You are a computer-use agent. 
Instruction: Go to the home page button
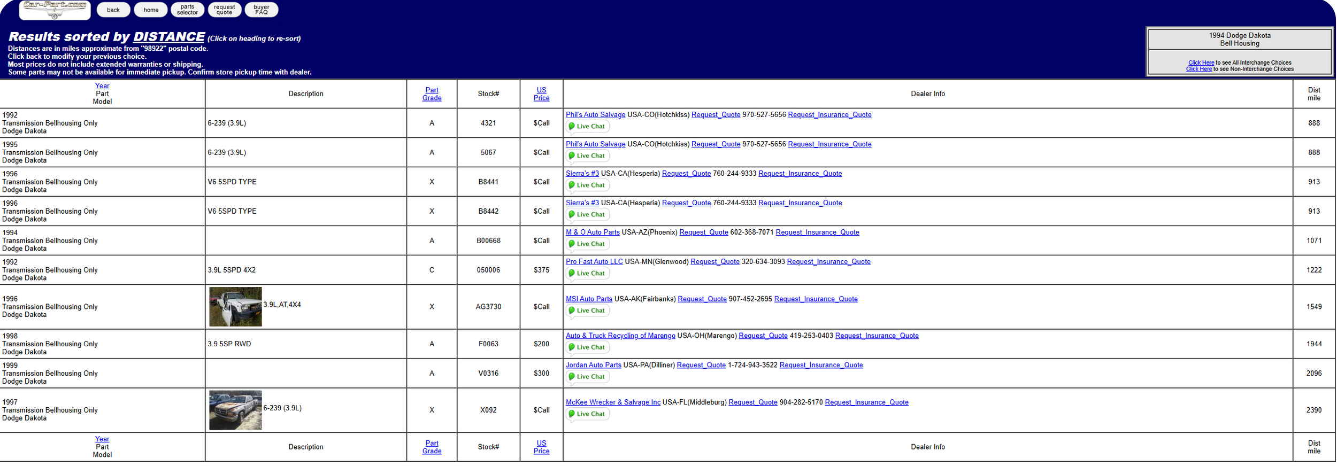coord(151,10)
